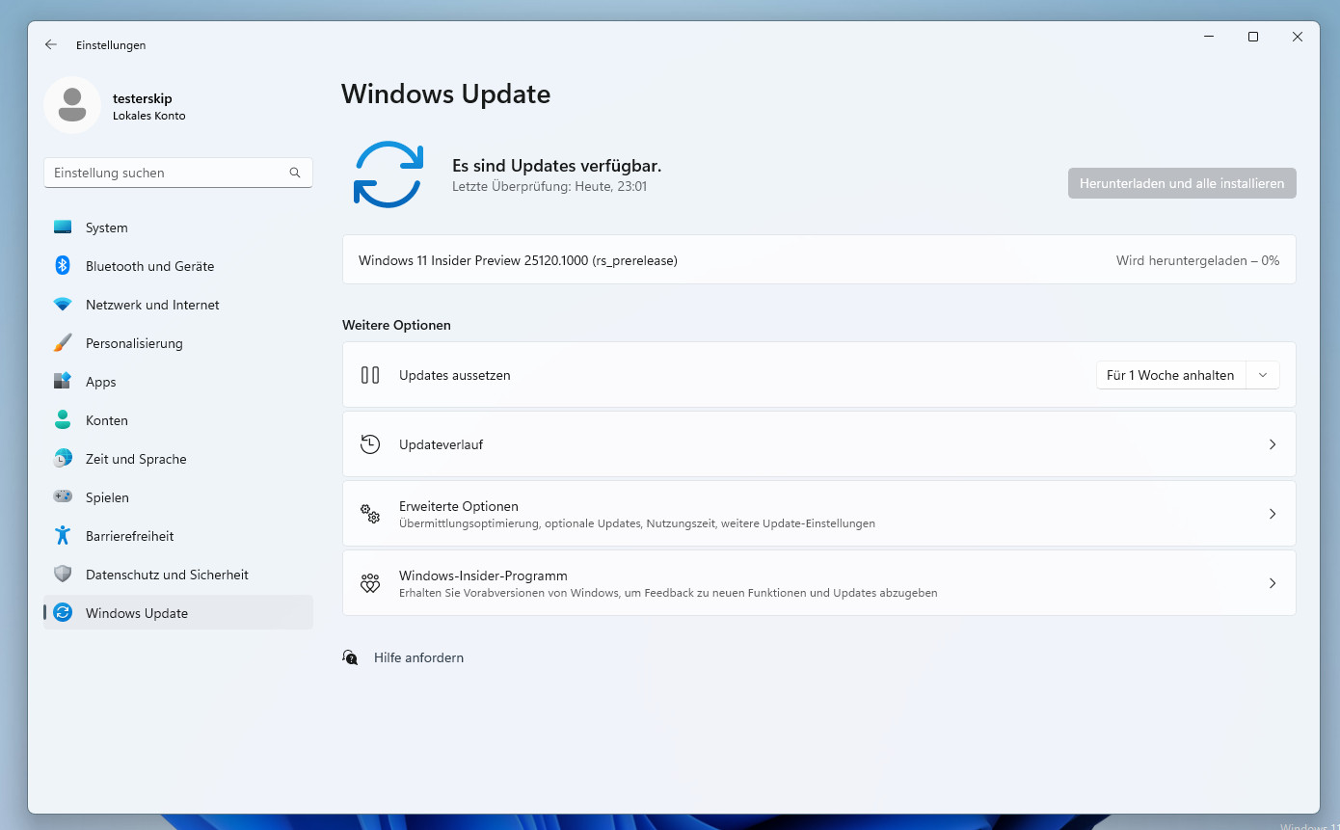Click the Windows 11 Insider Preview 25120.1000 row
Screen dimensions: 1340x830
[819, 260]
